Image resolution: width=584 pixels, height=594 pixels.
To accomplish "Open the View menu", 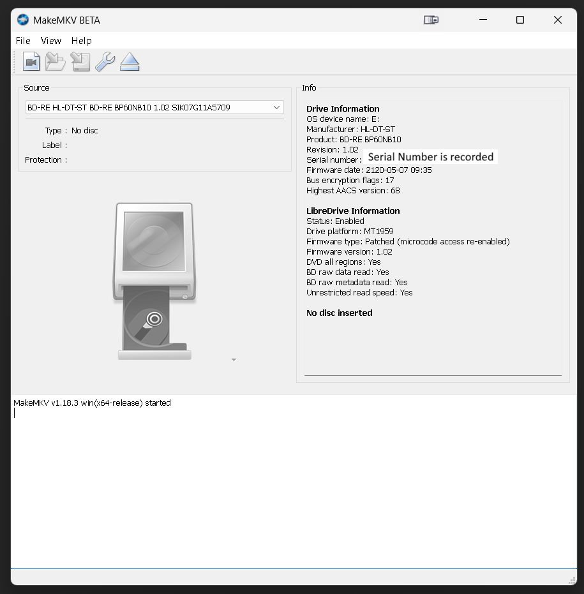I will tap(51, 41).
